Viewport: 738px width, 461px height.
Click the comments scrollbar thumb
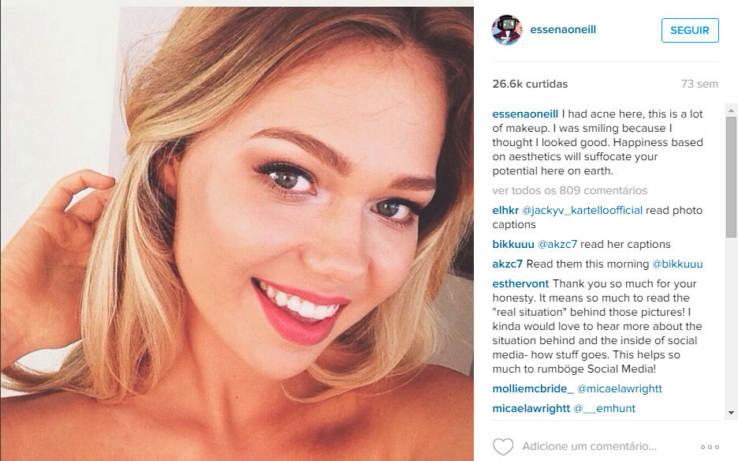(731, 177)
